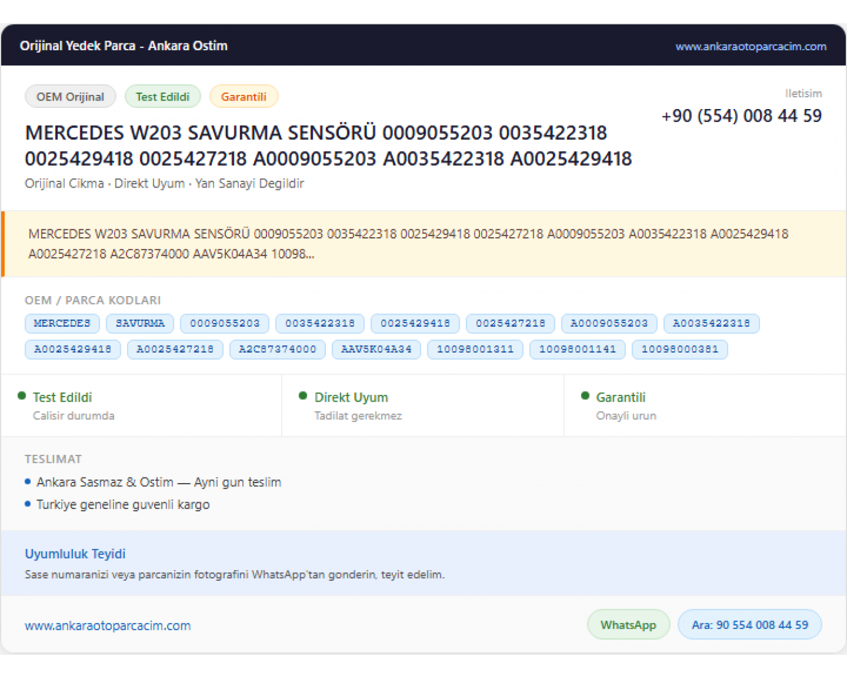
Task: Click the 10098000381 code chip
Action: tap(680, 349)
